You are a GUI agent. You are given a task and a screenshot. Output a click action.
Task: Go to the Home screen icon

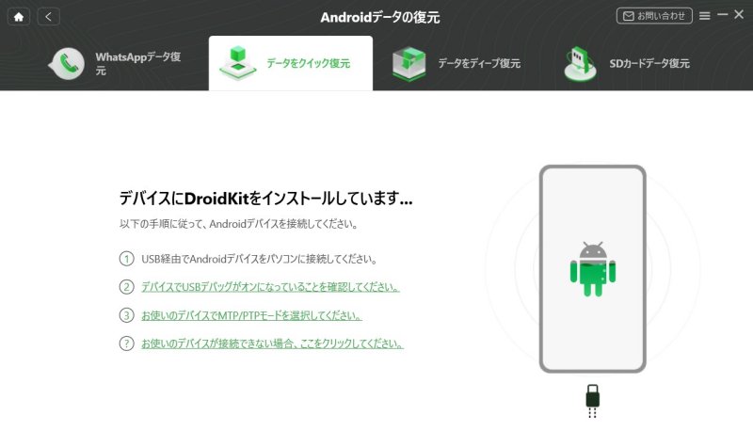point(19,17)
